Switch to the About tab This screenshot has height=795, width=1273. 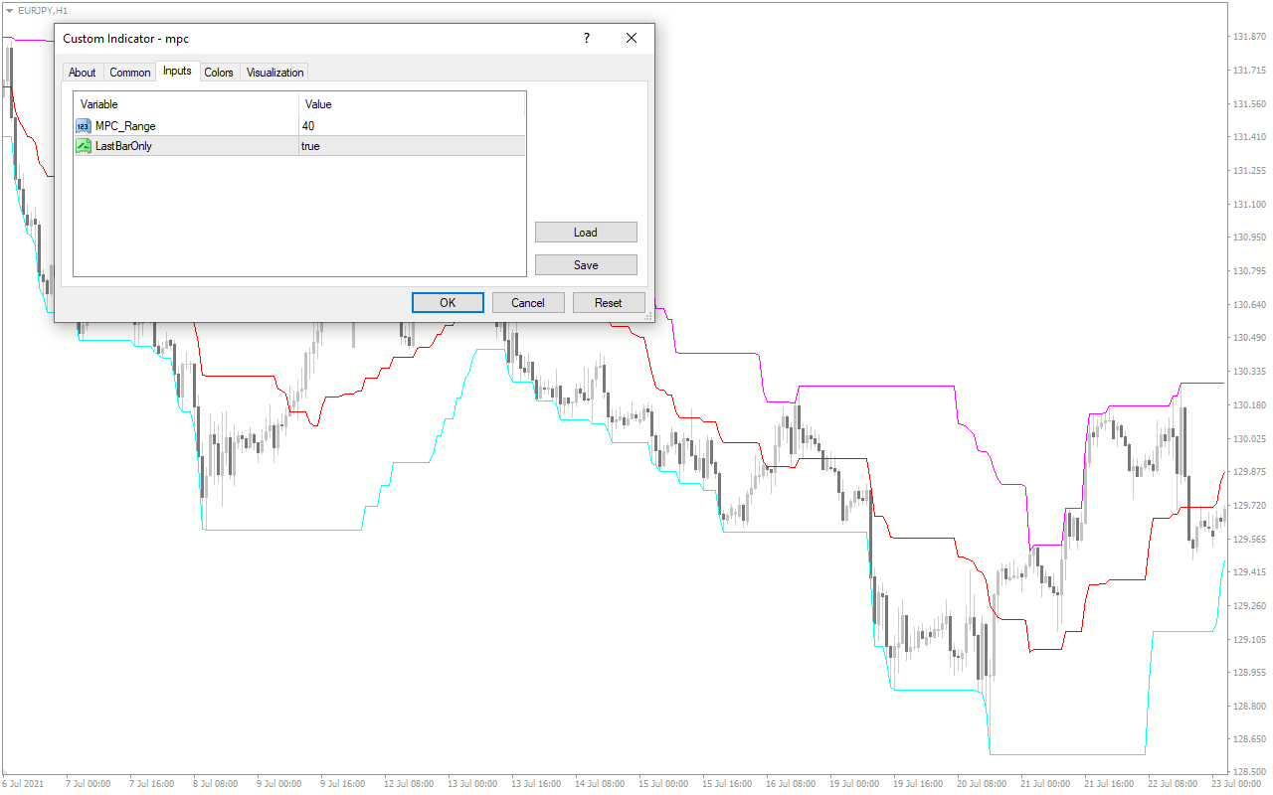click(x=83, y=73)
